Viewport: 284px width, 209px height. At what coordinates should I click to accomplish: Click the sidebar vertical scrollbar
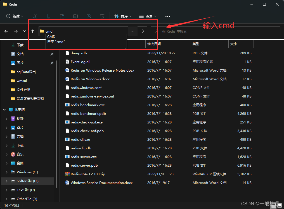click(x=57, y=124)
